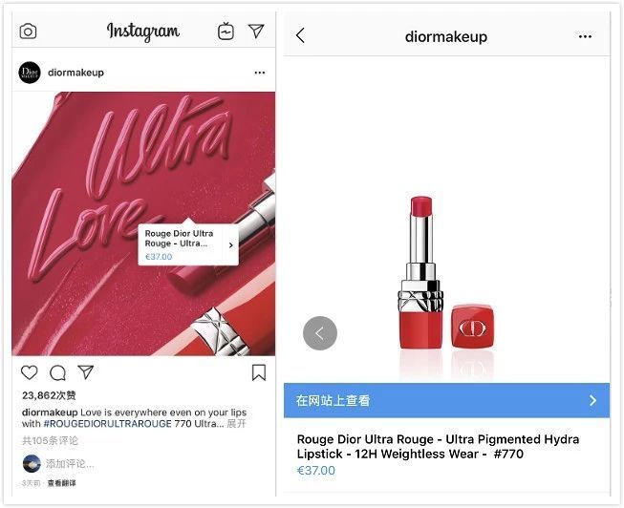Click the add comment field
Viewport: 624px width, 508px height.
coord(70,464)
